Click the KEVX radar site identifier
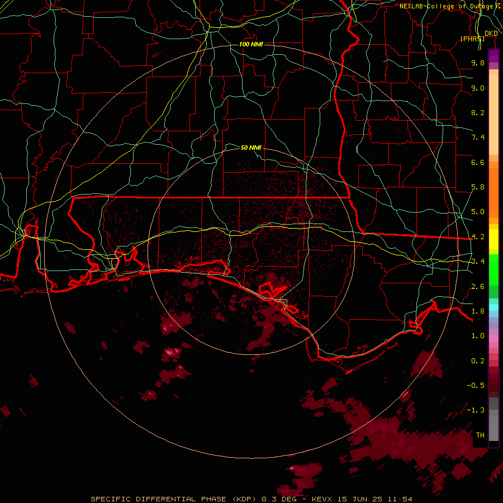 pyautogui.click(x=322, y=499)
